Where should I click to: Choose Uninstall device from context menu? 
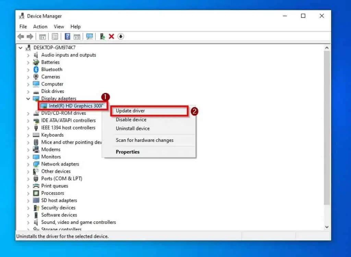tap(149, 128)
